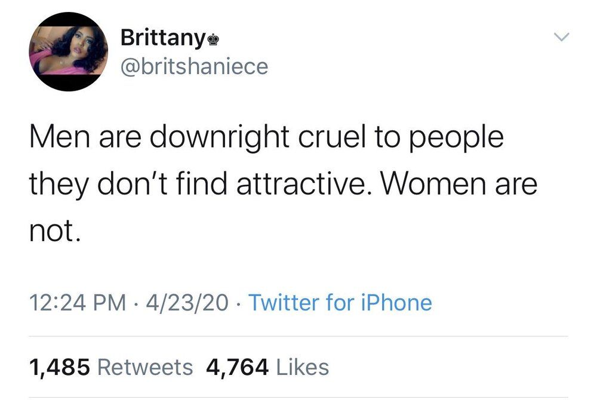
Task: Open Brittany's profile picture
Action: coord(69,52)
